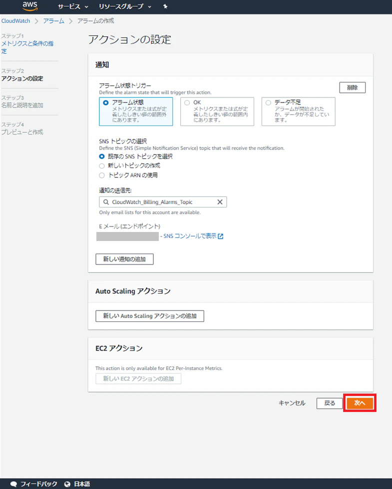
Task: Click the Auto Scaling アクション heading
Action: coord(133,291)
